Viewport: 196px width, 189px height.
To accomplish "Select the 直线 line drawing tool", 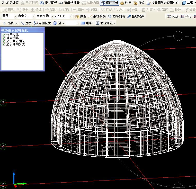I will pyautogui.click(x=26, y=23).
